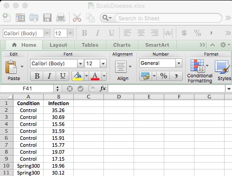Image resolution: width=232 pixels, height=176 pixels.
Task: Switch to the Tables tab
Action: (x=90, y=45)
